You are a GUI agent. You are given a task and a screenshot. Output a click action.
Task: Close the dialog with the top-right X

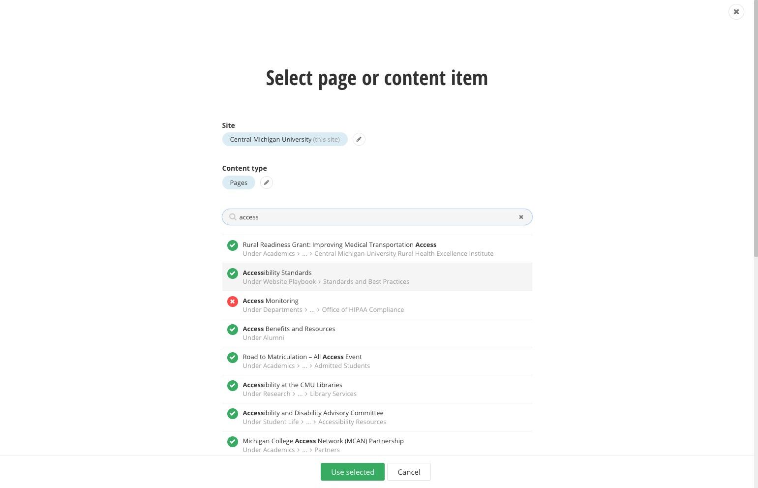pyautogui.click(x=736, y=12)
